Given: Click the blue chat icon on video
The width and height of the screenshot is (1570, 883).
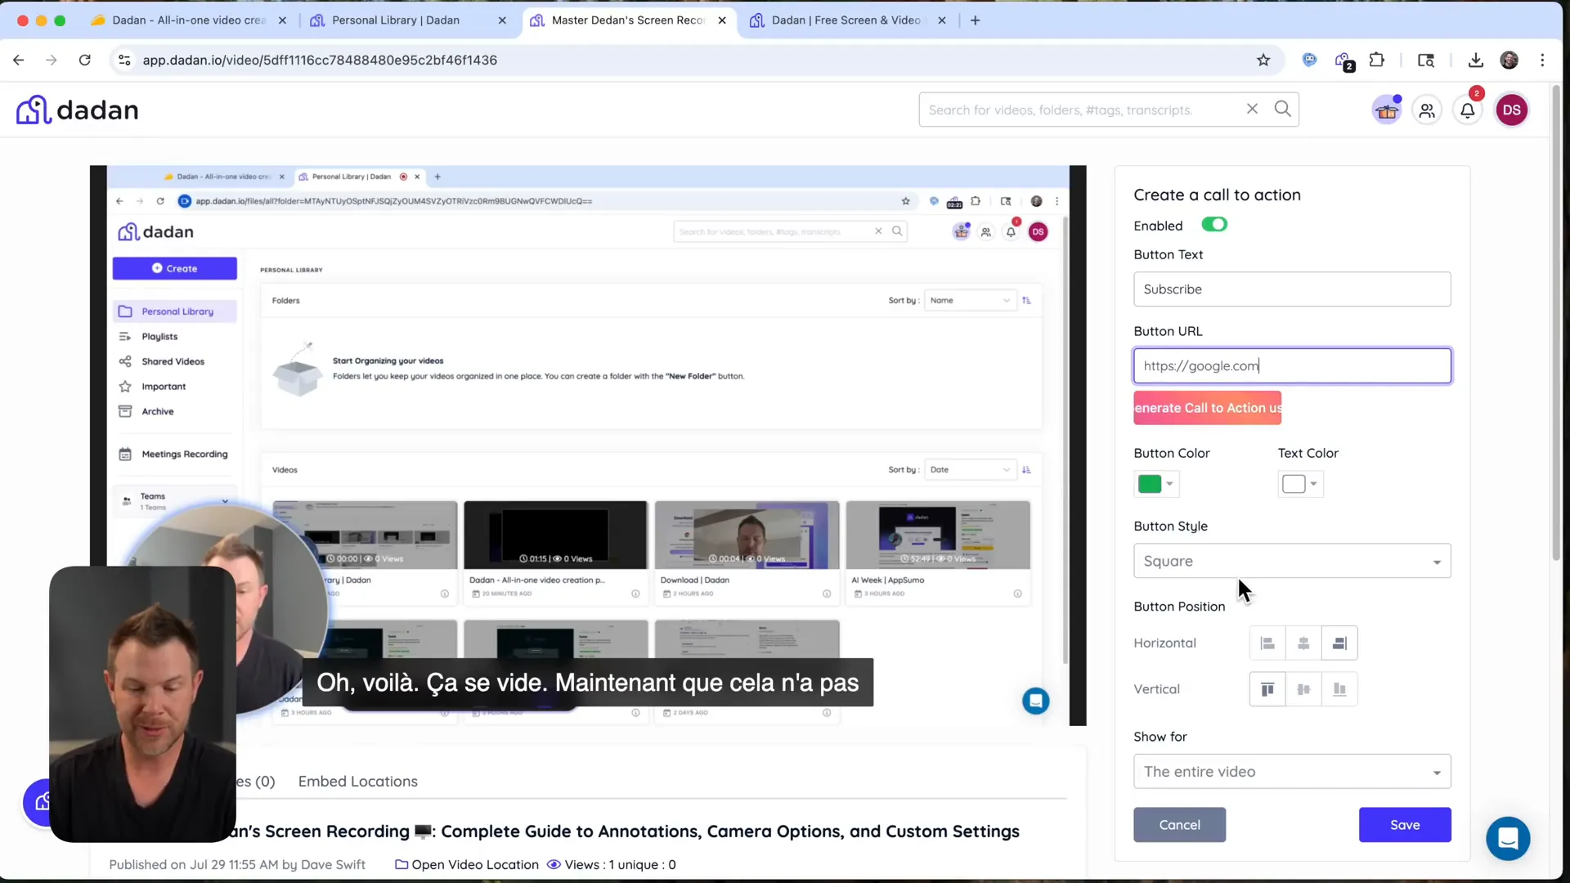Looking at the screenshot, I should 1035,701.
